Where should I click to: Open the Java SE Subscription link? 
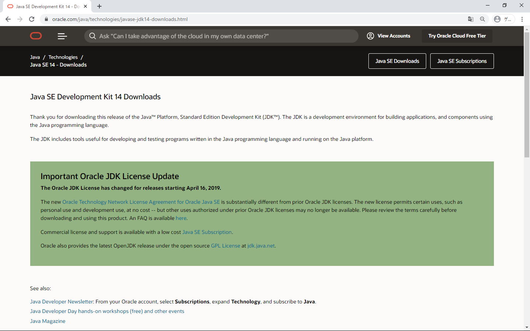tap(207, 232)
